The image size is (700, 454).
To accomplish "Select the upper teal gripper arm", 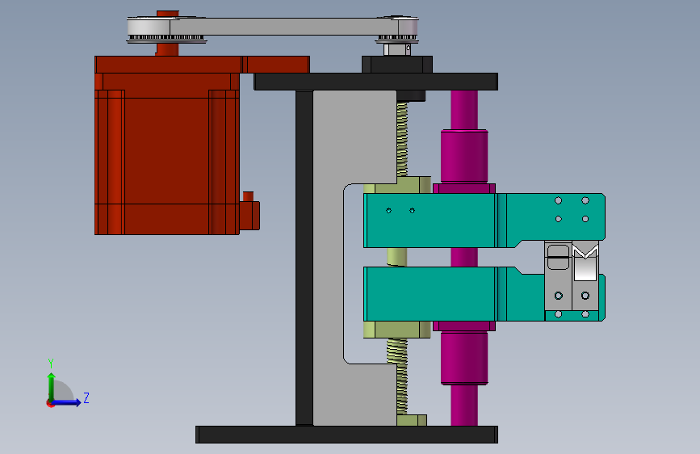I will (484, 221).
